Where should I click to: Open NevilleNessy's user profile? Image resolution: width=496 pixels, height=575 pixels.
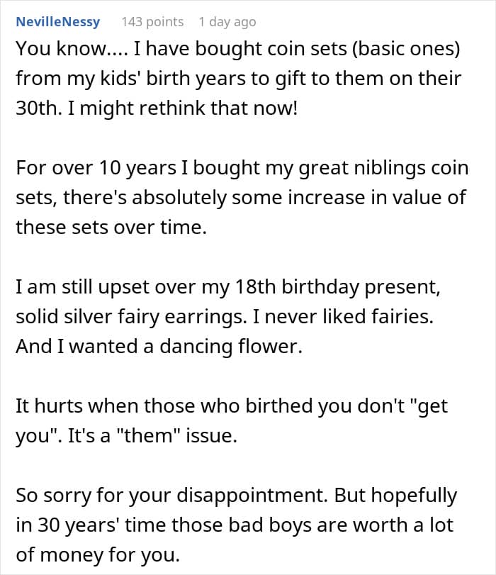click(58, 22)
